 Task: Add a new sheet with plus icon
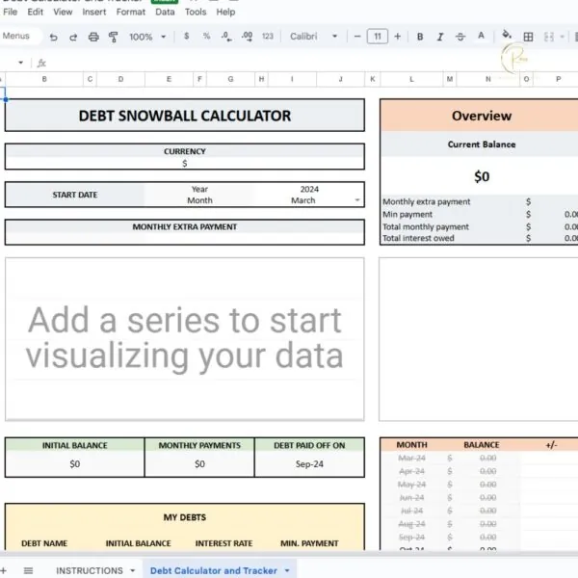pyautogui.click(x=3, y=570)
